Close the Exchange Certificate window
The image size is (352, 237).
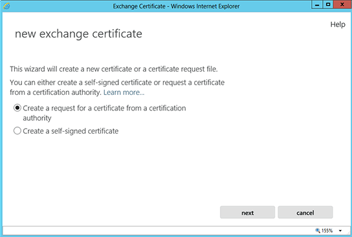342,5
